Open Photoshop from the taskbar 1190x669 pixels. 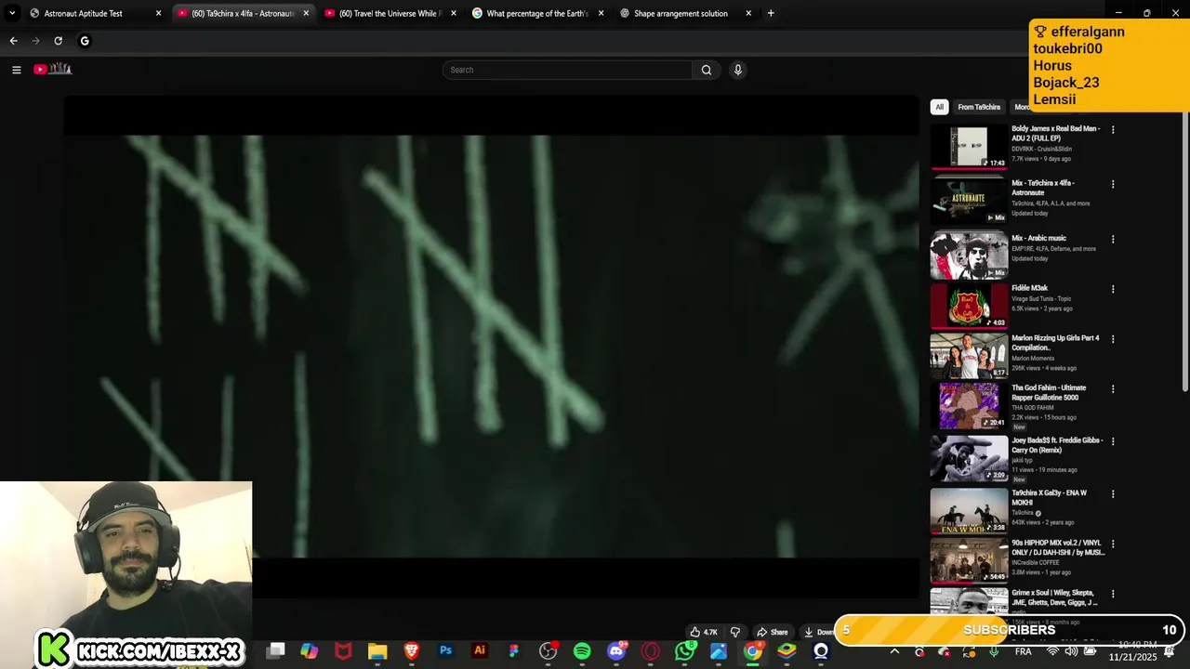pyautogui.click(x=445, y=651)
